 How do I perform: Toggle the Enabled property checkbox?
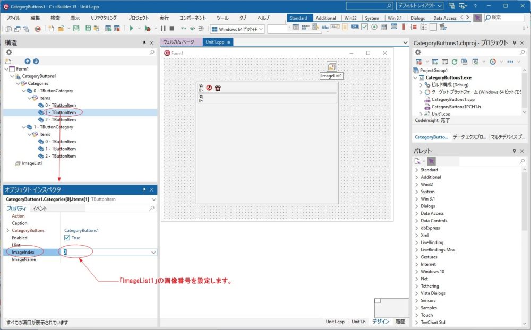click(x=67, y=238)
